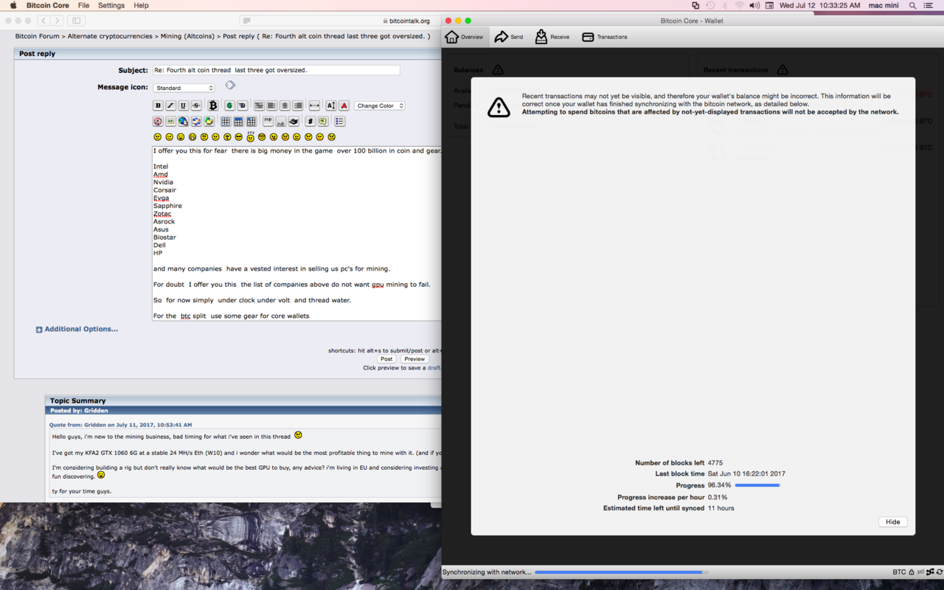Click into the message body text area
This screenshot has width=944, height=590.
click(x=296, y=233)
